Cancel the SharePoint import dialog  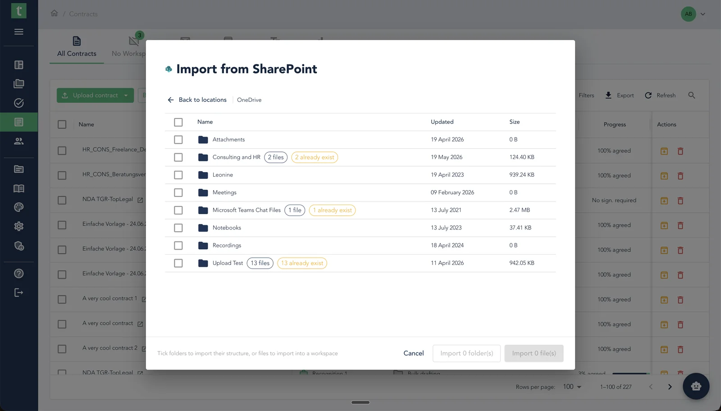414,353
